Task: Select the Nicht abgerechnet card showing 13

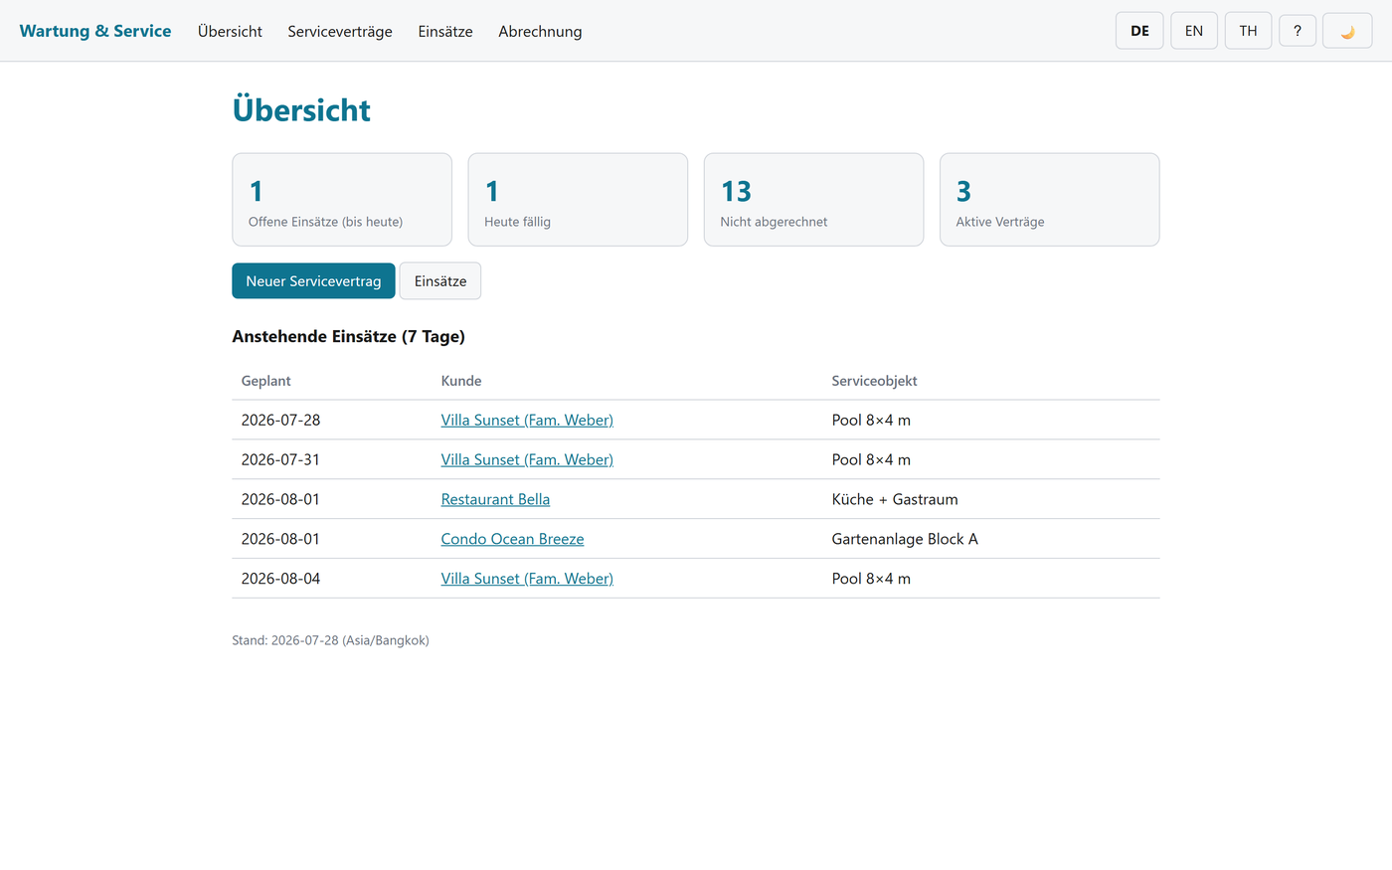Action: tap(813, 199)
